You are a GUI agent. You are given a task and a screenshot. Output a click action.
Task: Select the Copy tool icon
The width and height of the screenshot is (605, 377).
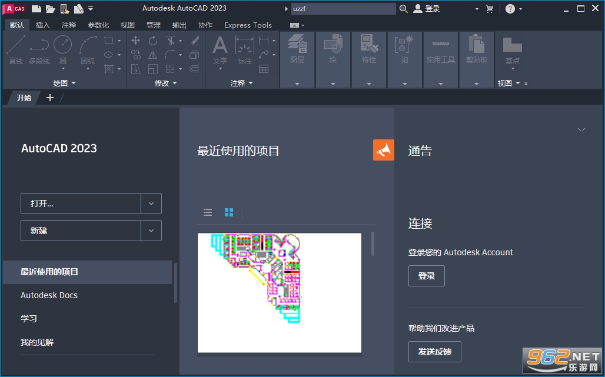click(x=135, y=55)
